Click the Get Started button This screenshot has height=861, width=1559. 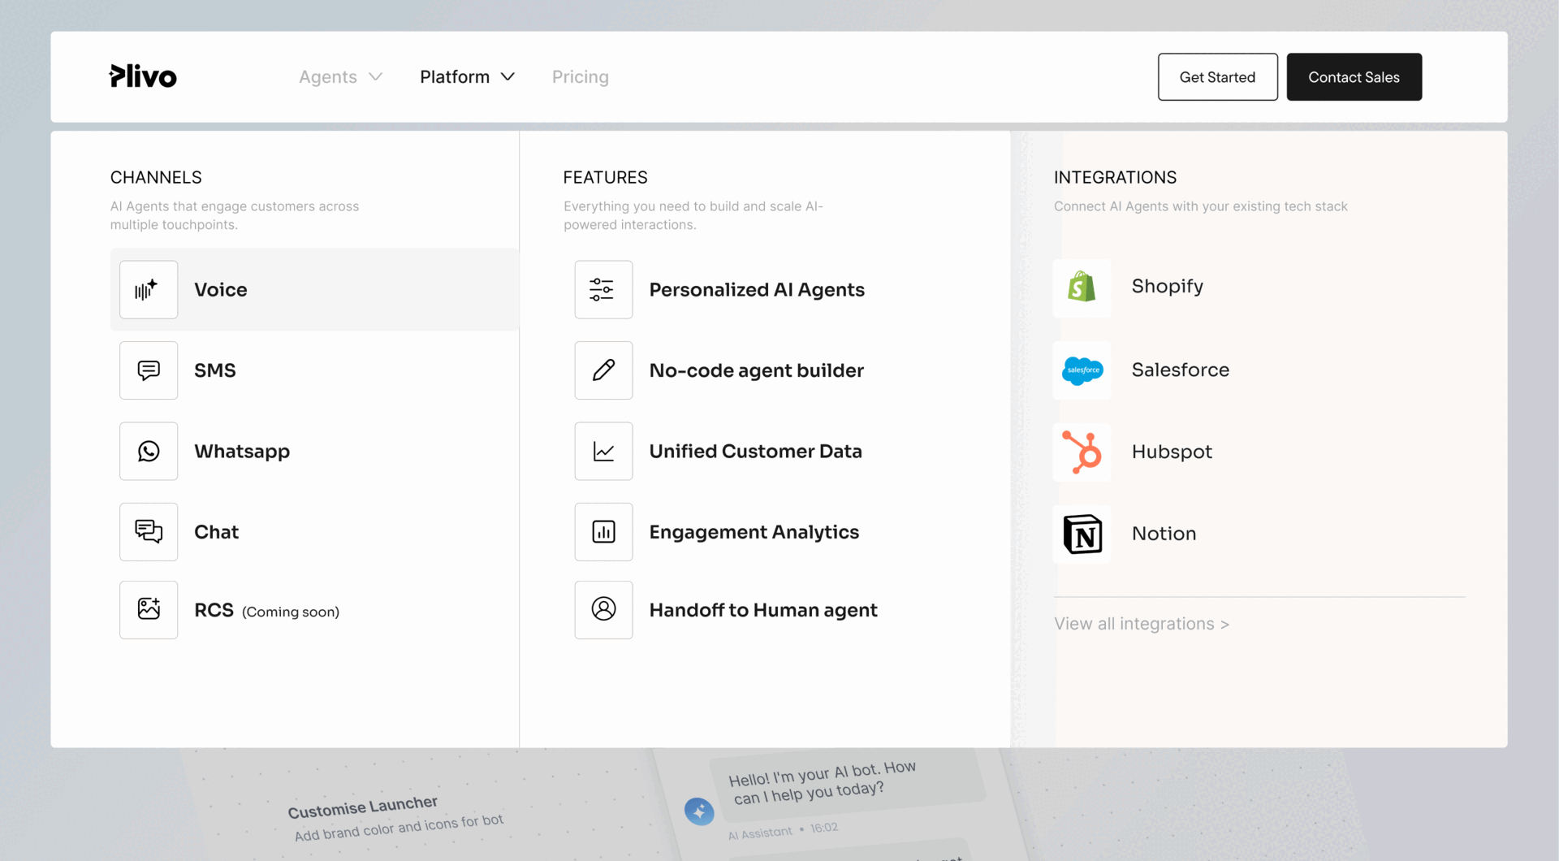coord(1217,77)
